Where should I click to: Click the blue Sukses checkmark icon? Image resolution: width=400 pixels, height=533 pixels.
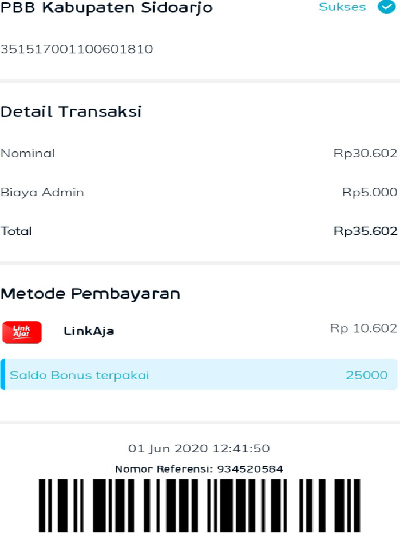(386, 7)
